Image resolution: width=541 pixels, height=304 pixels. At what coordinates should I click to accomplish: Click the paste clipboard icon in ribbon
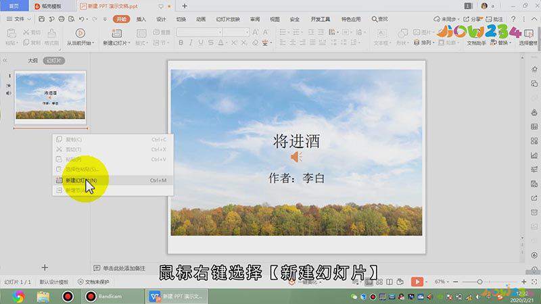11,34
